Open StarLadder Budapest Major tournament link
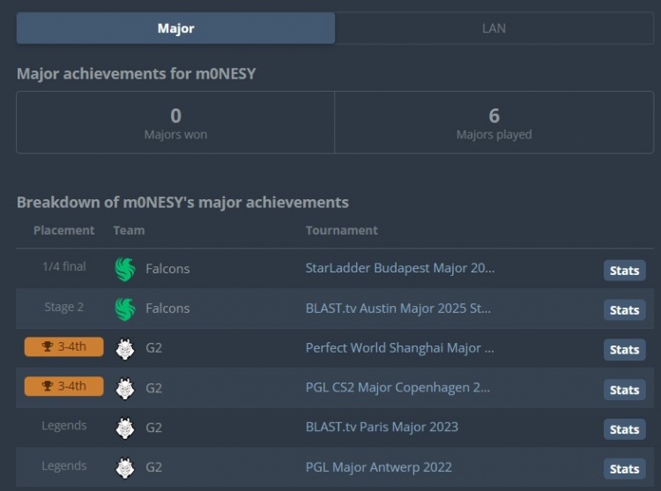 click(x=399, y=268)
